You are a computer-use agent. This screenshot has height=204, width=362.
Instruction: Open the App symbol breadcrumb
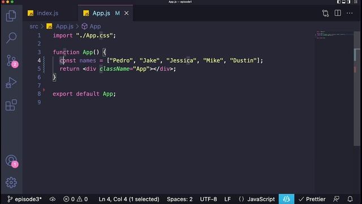pyautogui.click(x=92, y=27)
